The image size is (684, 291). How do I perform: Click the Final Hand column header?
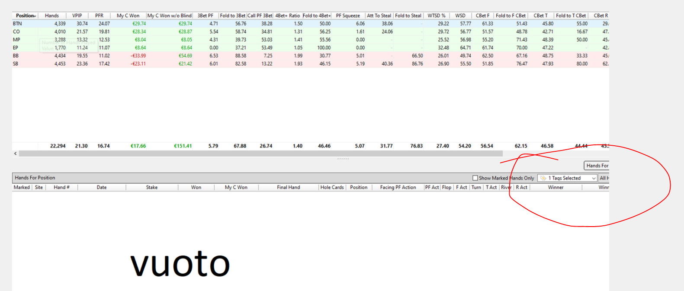[288, 187]
